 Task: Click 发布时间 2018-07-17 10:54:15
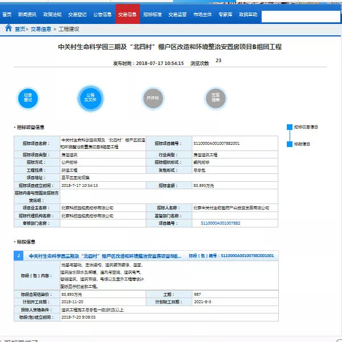tap(149, 63)
